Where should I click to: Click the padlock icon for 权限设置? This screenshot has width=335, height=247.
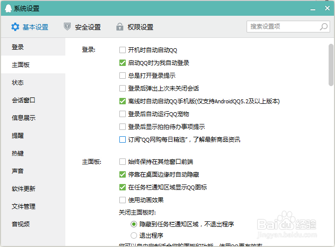tap(120, 27)
